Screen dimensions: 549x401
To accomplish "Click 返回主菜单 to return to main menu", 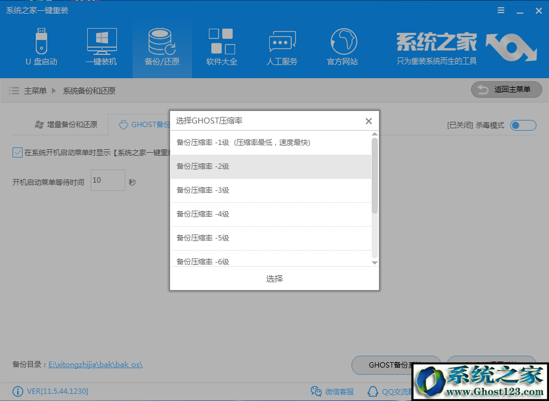I will (x=506, y=90).
